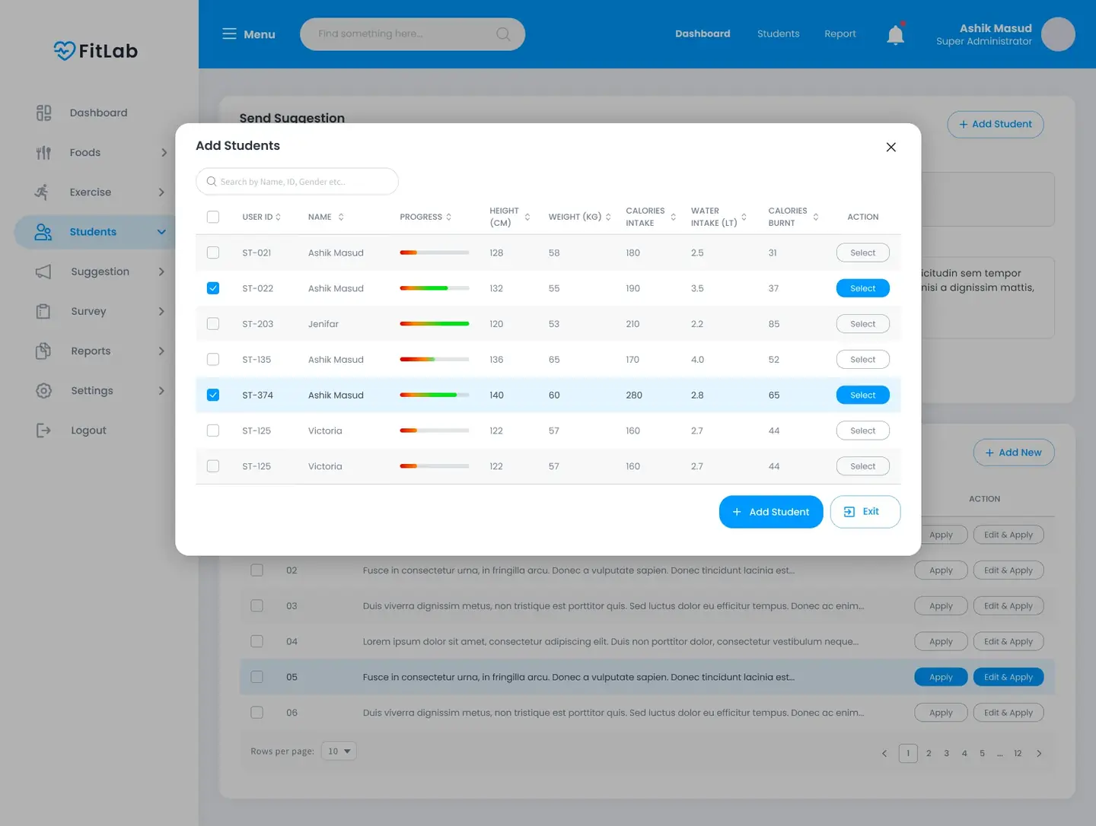
Task: Close the Add Students dialog
Action: [891, 147]
